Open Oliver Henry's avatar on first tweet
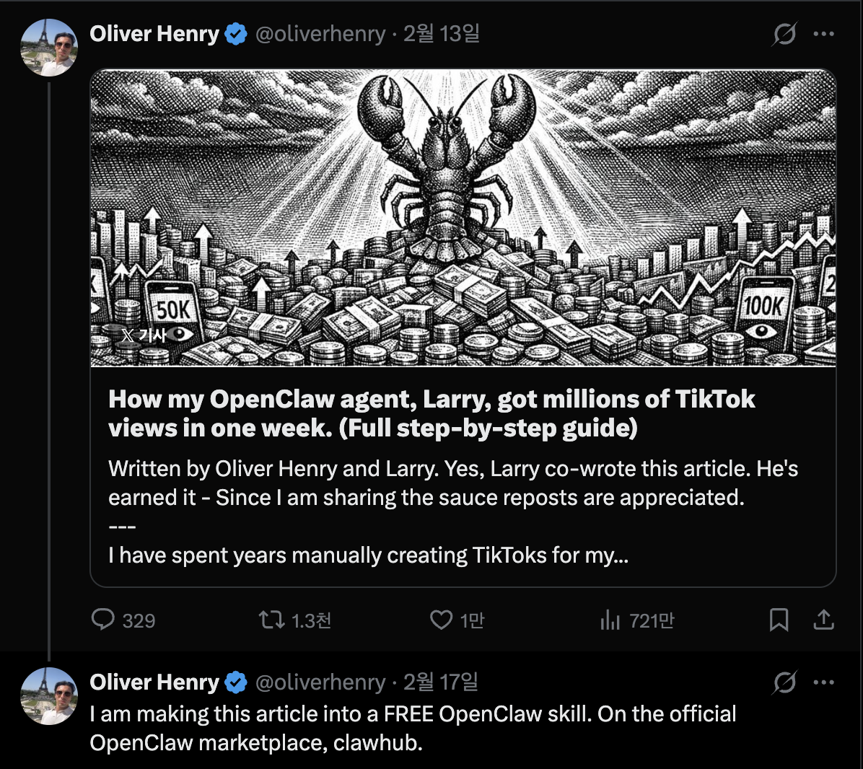863x769 pixels. click(x=49, y=48)
